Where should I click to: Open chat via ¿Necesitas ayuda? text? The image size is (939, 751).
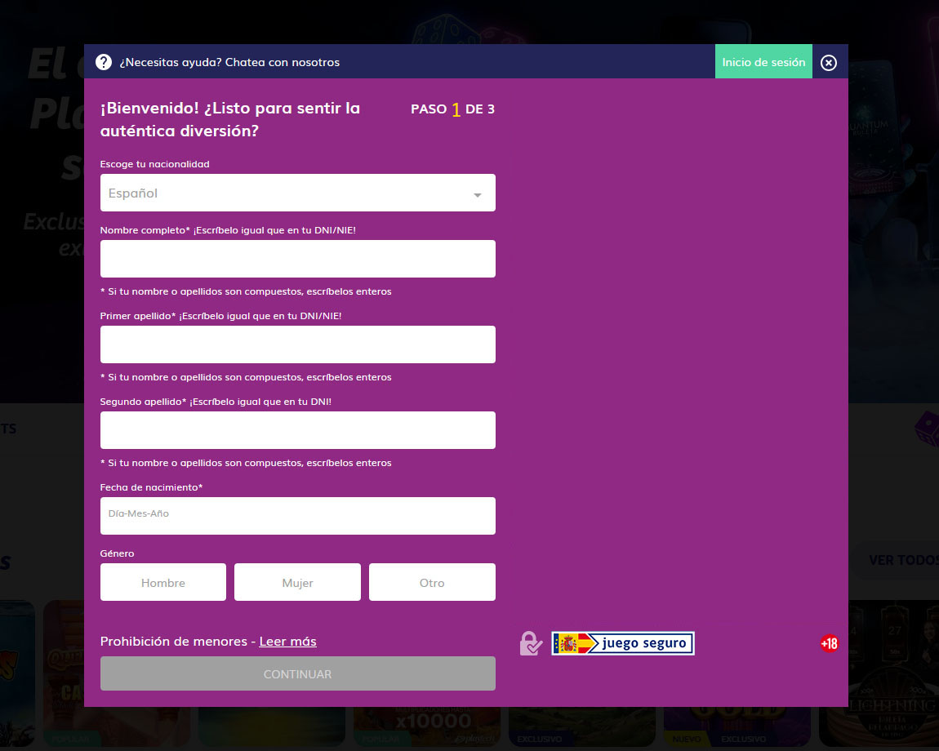coord(229,62)
